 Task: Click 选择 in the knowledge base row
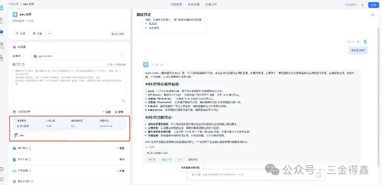click(107, 112)
